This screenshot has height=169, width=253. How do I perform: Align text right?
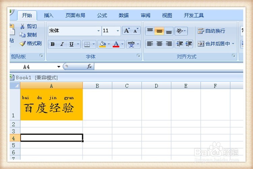pos(169,44)
